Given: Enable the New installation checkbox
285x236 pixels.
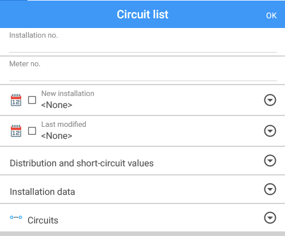Looking at the screenshot, I should pos(32,100).
